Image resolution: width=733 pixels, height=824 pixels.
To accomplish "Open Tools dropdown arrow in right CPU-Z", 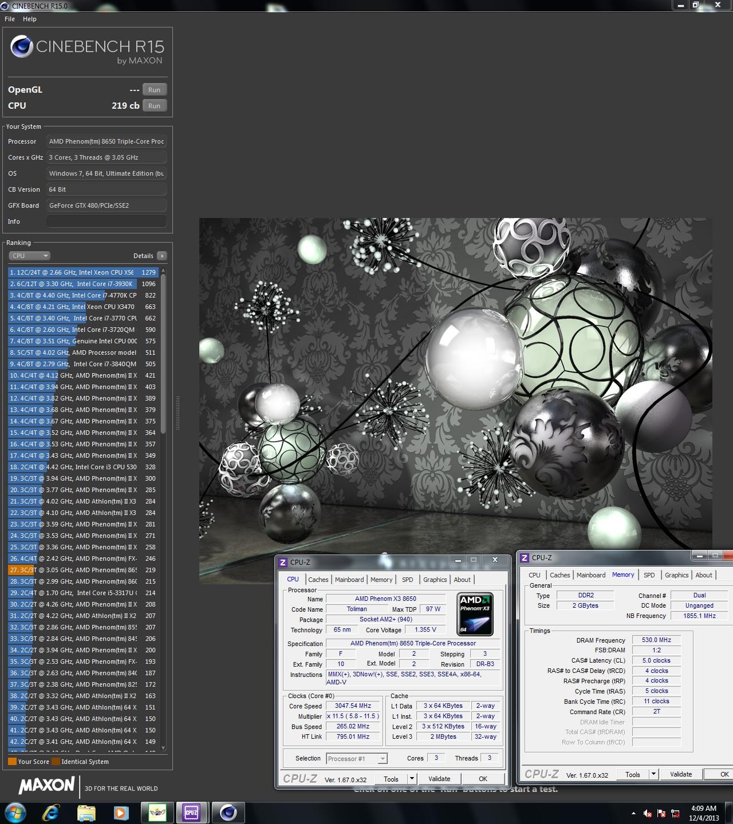I will 653,774.
